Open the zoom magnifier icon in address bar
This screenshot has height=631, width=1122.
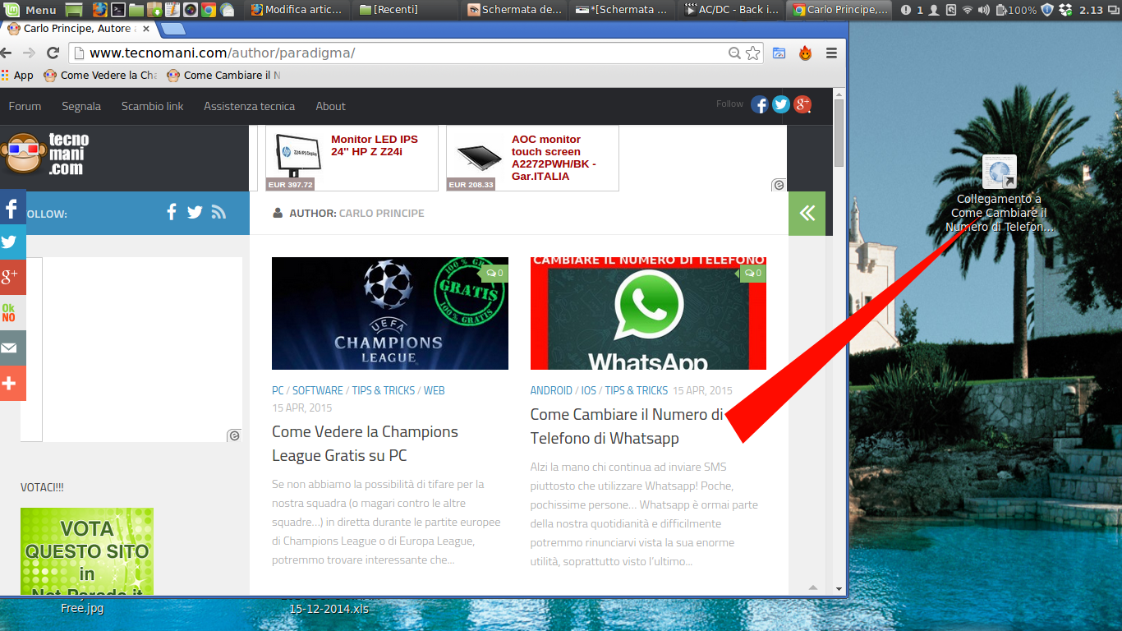(x=735, y=53)
